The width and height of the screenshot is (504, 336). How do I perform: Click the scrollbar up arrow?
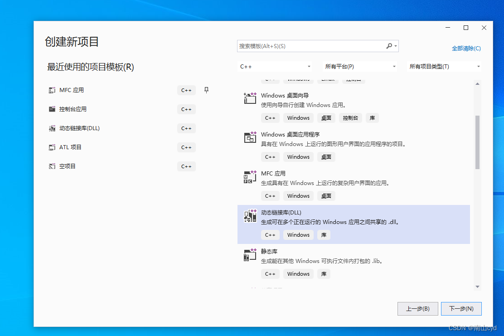pyautogui.click(x=478, y=83)
